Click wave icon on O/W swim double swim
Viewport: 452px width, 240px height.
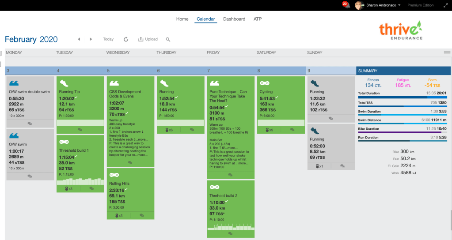[x=14, y=83]
